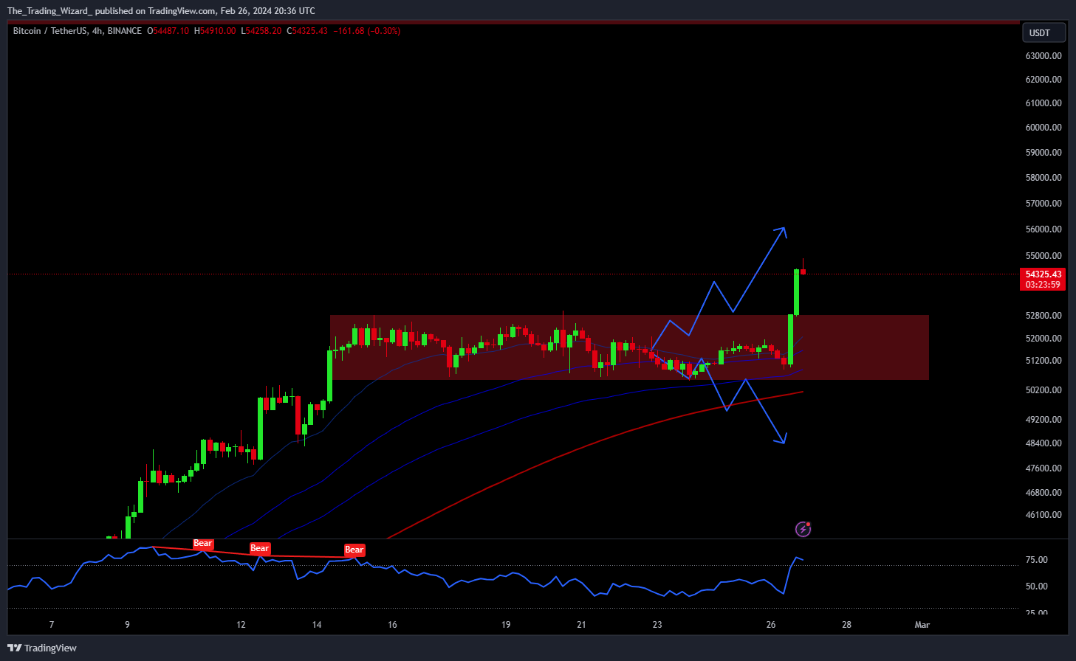Click the purple lightning event icon
Screen dimensions: 1076x661
pyautogui.click(x=803, y=529)
